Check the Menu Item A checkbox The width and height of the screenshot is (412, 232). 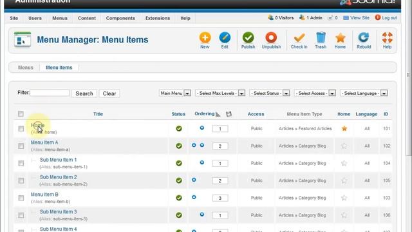point(21,146)
